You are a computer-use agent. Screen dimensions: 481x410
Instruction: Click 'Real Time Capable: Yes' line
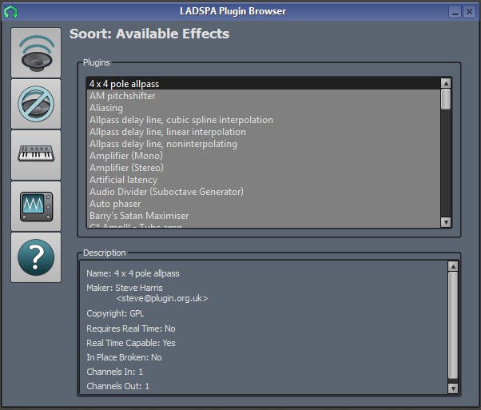click(x=131, y=343)
